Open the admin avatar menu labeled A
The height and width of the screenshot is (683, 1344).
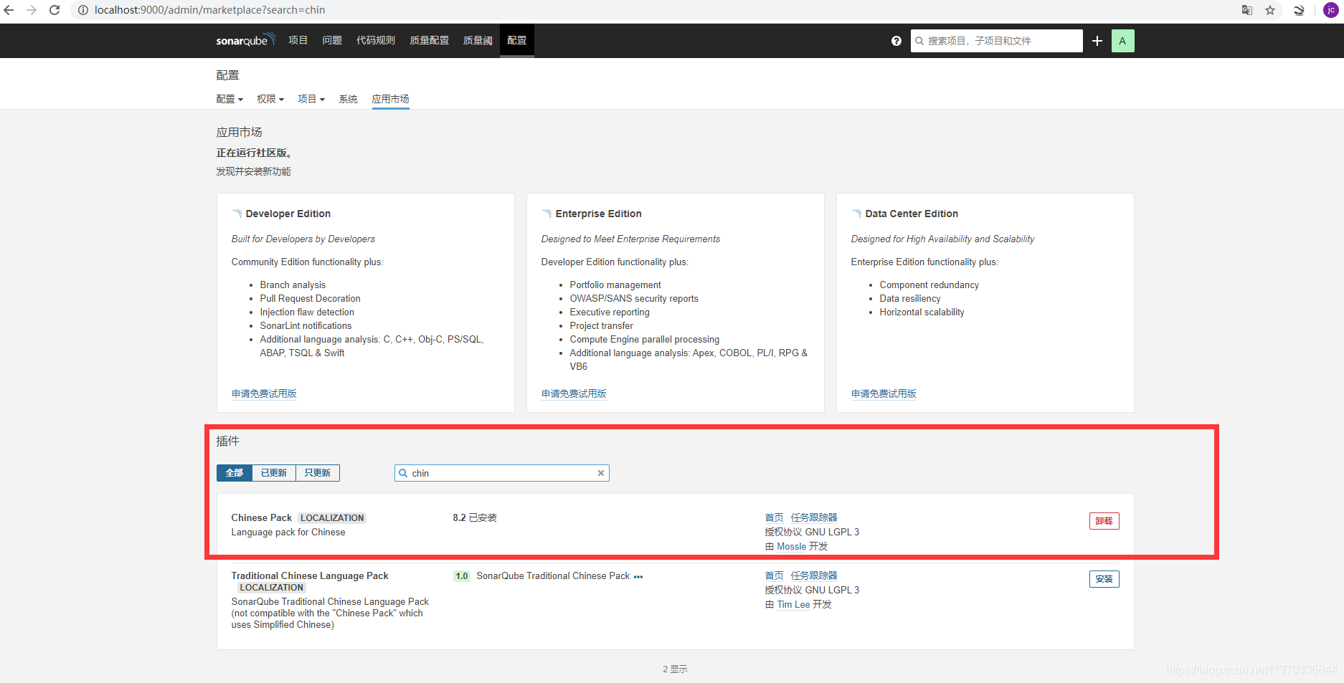click(1122, 41)
